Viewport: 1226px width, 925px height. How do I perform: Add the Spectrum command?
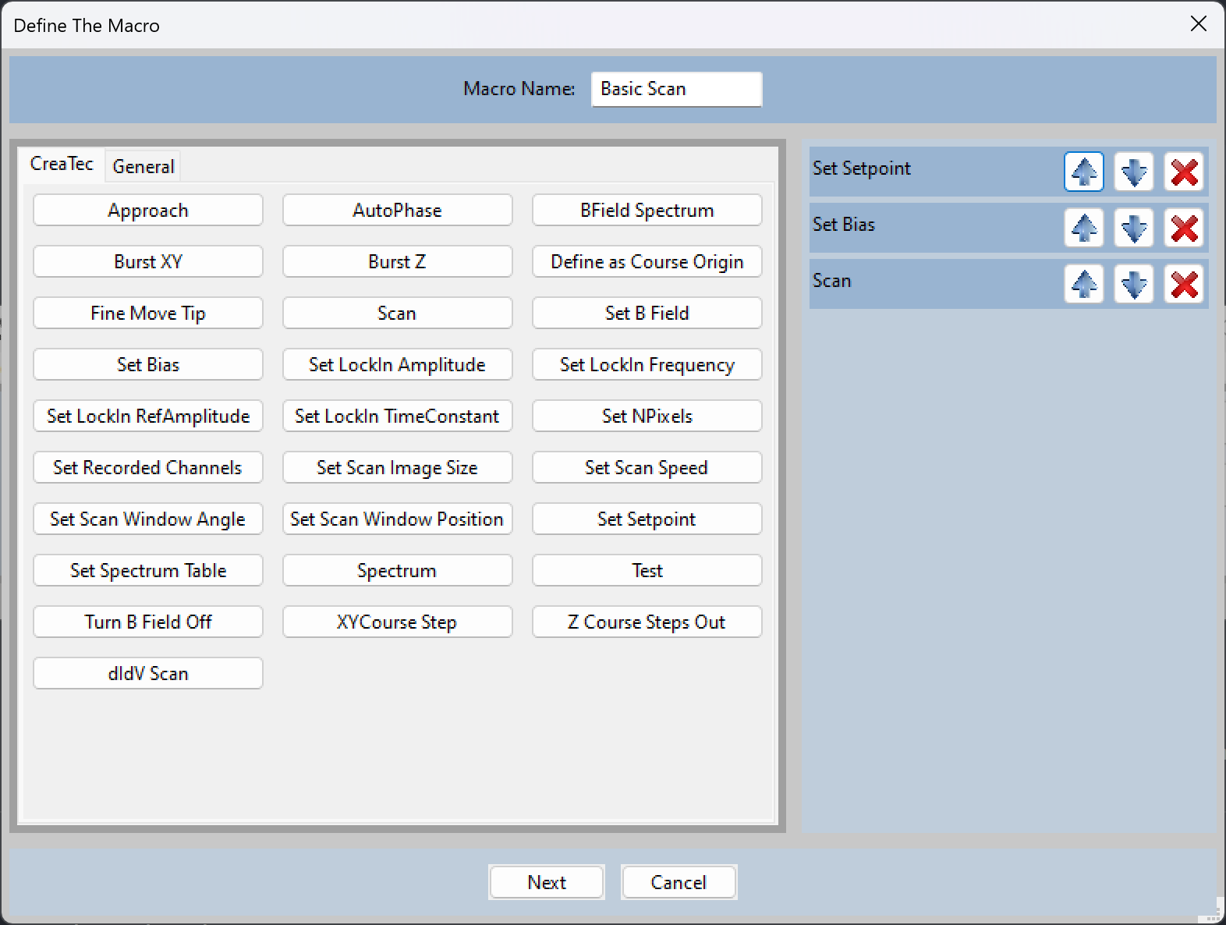(397, 571)
